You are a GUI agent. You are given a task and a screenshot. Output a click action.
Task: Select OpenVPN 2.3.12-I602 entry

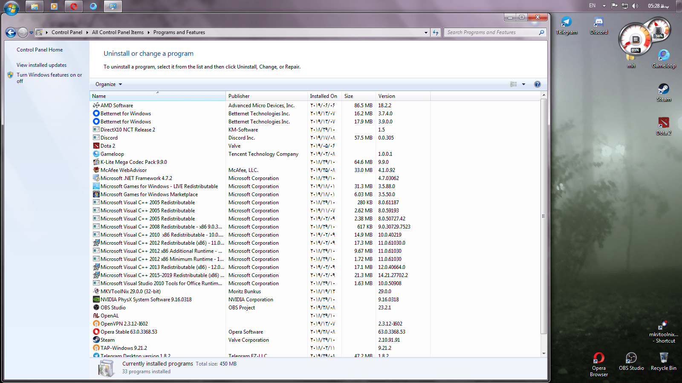[x=260, y=324]
